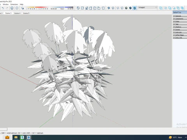Adjust the shadow time-of-day slider

(x=62, y=8)
